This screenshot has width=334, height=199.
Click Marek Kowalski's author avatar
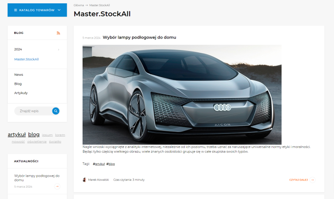pyautogui.click(x=84, y=180)
